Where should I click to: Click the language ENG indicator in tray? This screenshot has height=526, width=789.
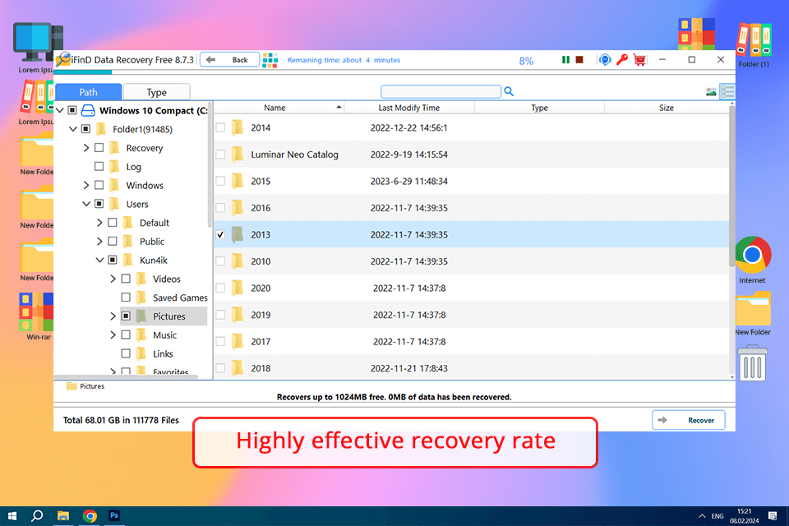[717, 516]
